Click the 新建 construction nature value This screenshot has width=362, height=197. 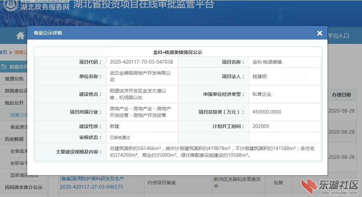coord(114,126)
